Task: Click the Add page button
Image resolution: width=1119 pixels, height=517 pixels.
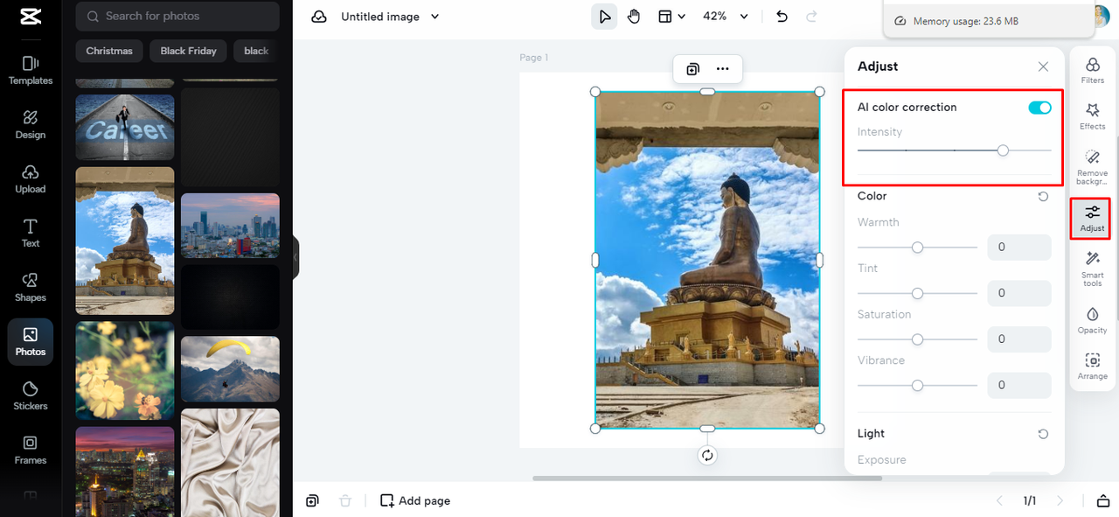Action: coord(415,500)
